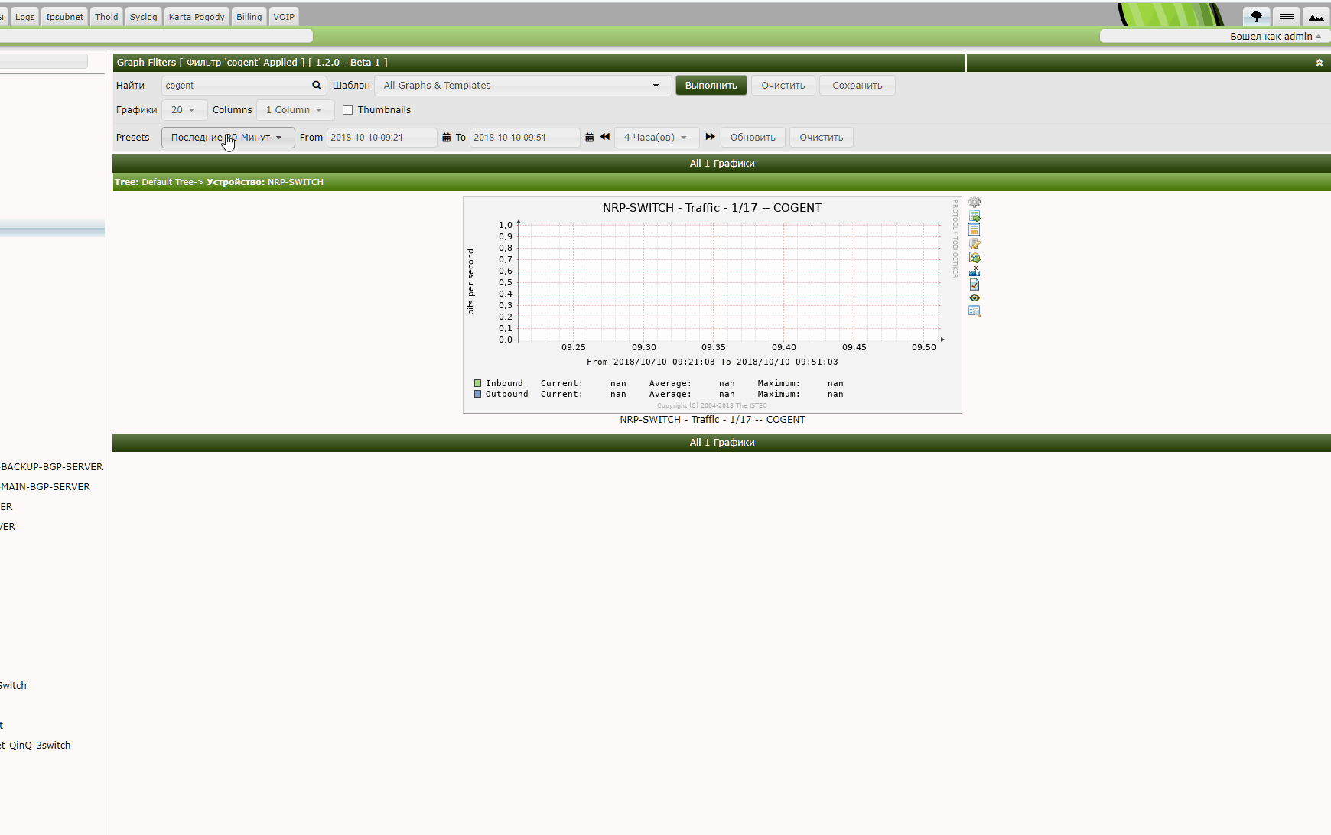The image size is (1331, 835).
Task: Click the kill spikes icon
Action: [975, 271]
